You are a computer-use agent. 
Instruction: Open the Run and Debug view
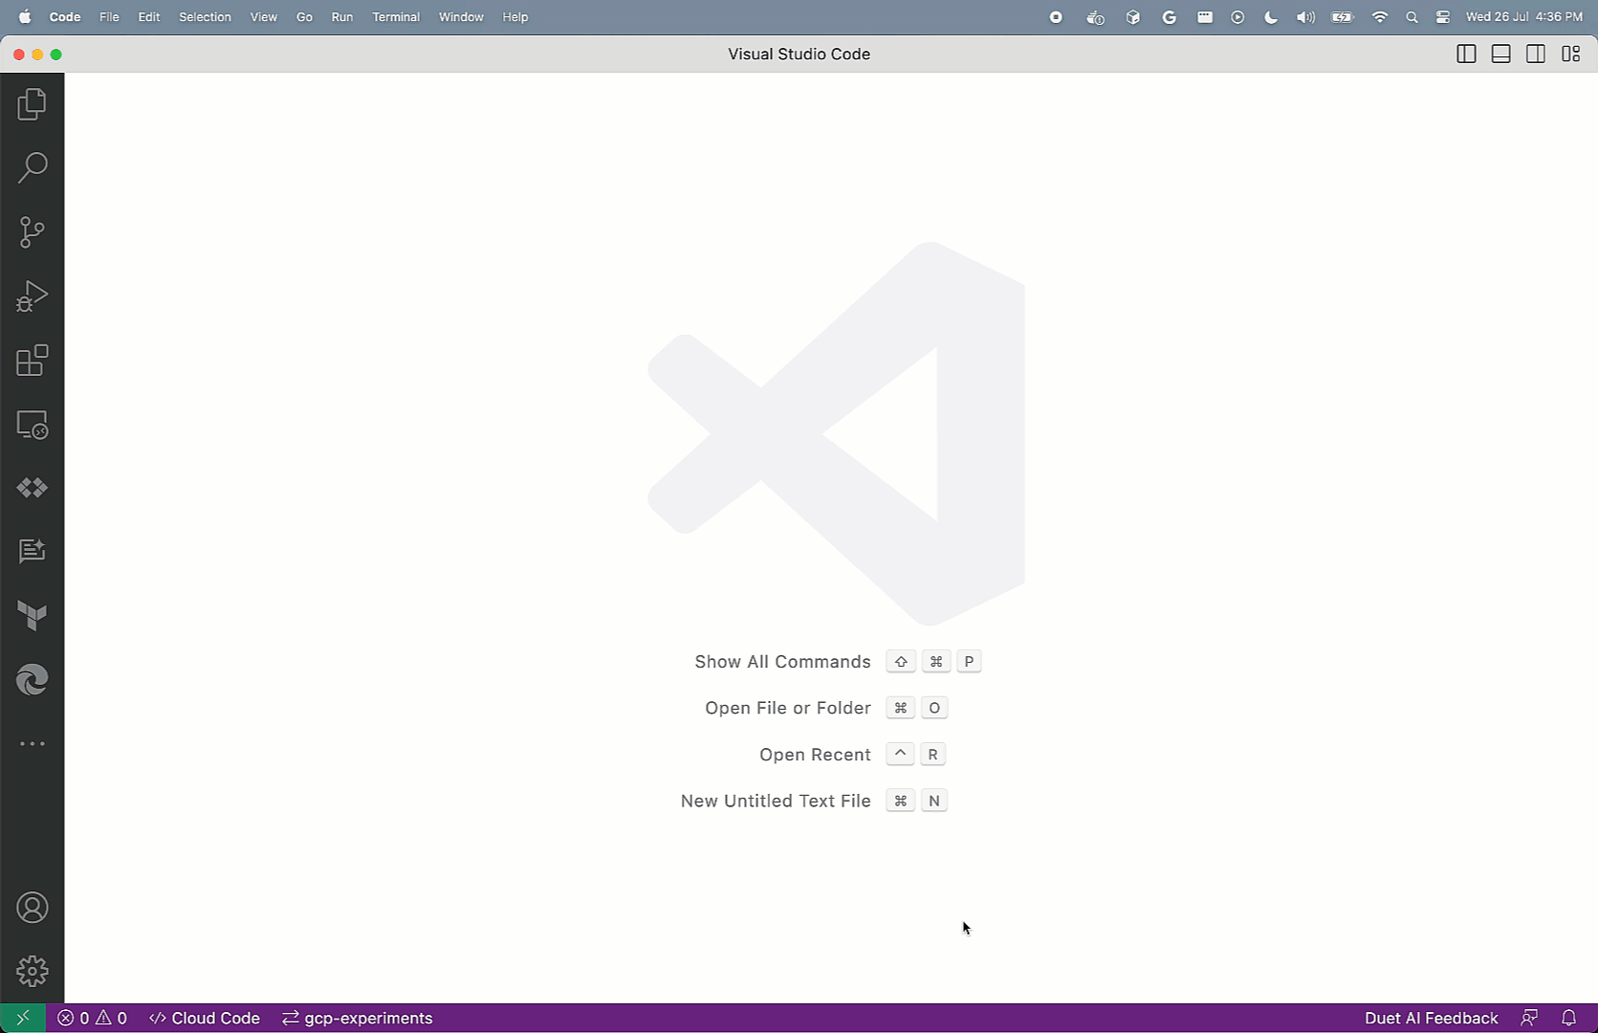[x=32, y=296]
